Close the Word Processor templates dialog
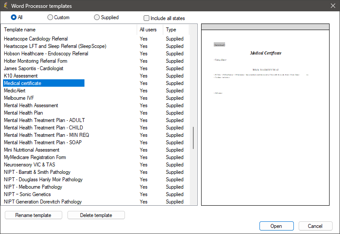340x234 pixels. pyautogui.click(x=333, y=6)
